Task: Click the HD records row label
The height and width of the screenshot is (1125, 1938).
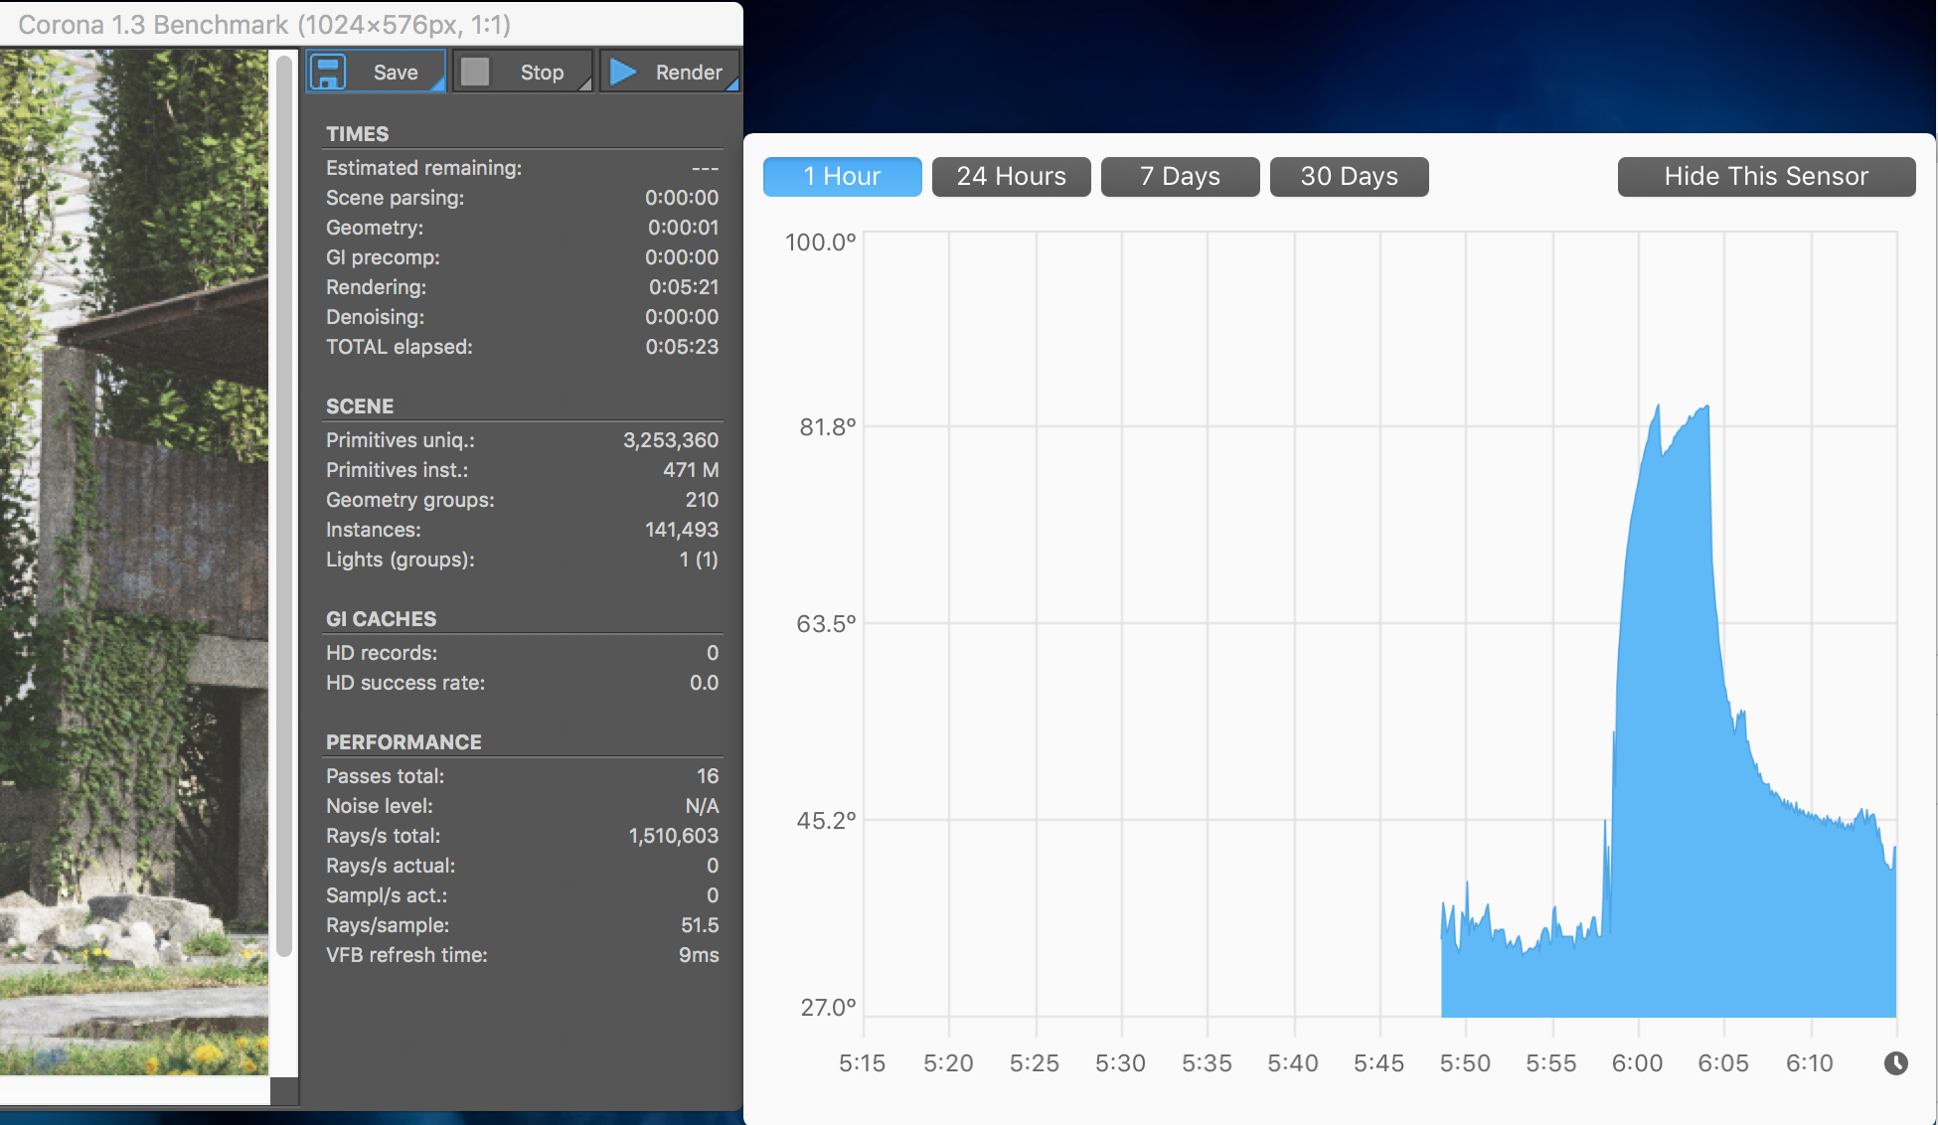Action: tap(382, 653)
